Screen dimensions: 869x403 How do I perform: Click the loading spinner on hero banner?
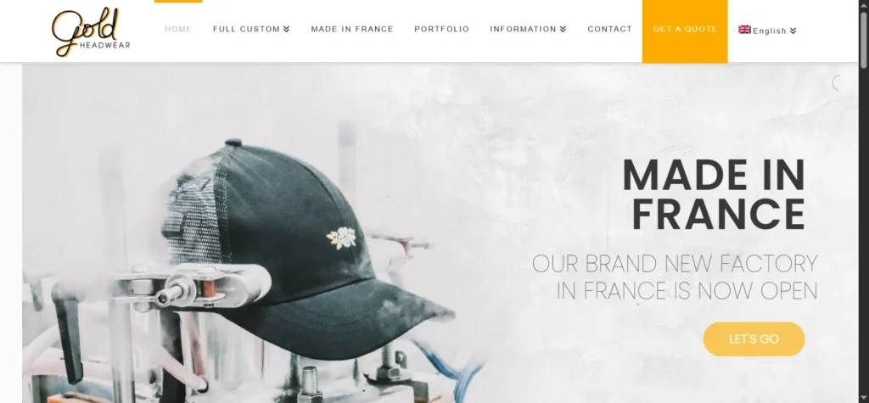[x=838, y=82]
